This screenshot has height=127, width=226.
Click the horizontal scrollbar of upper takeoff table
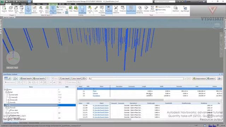121,100
